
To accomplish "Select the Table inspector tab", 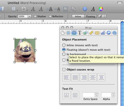I will (x=97, y=32).
